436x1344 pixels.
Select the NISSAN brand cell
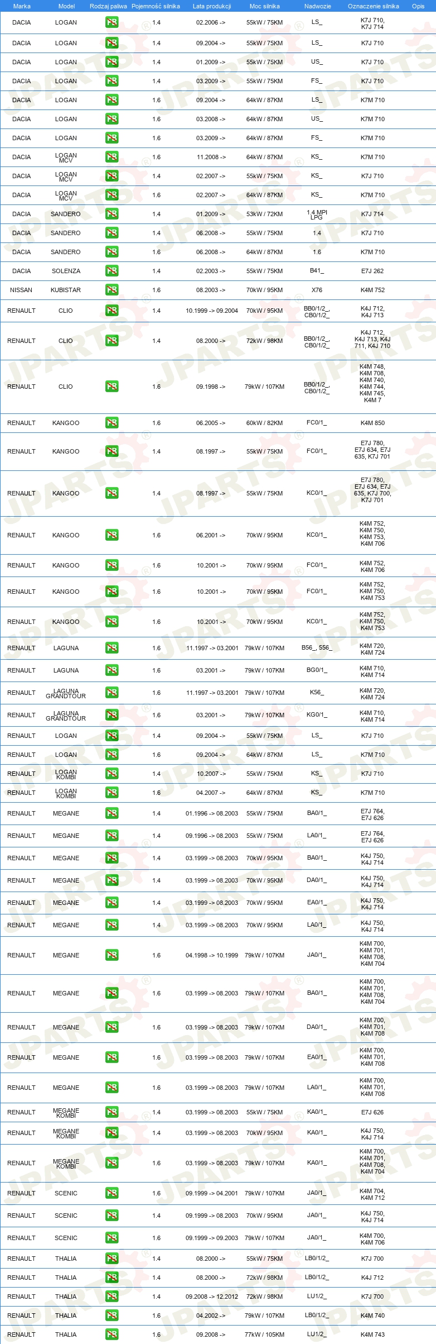tap(21, 290)
